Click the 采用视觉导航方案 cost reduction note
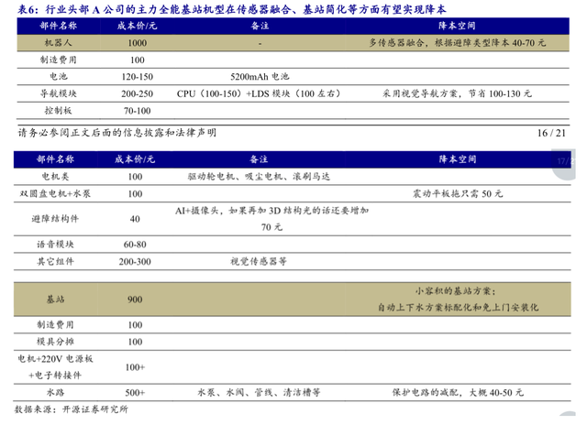The image size is (587, 425). 457,93
